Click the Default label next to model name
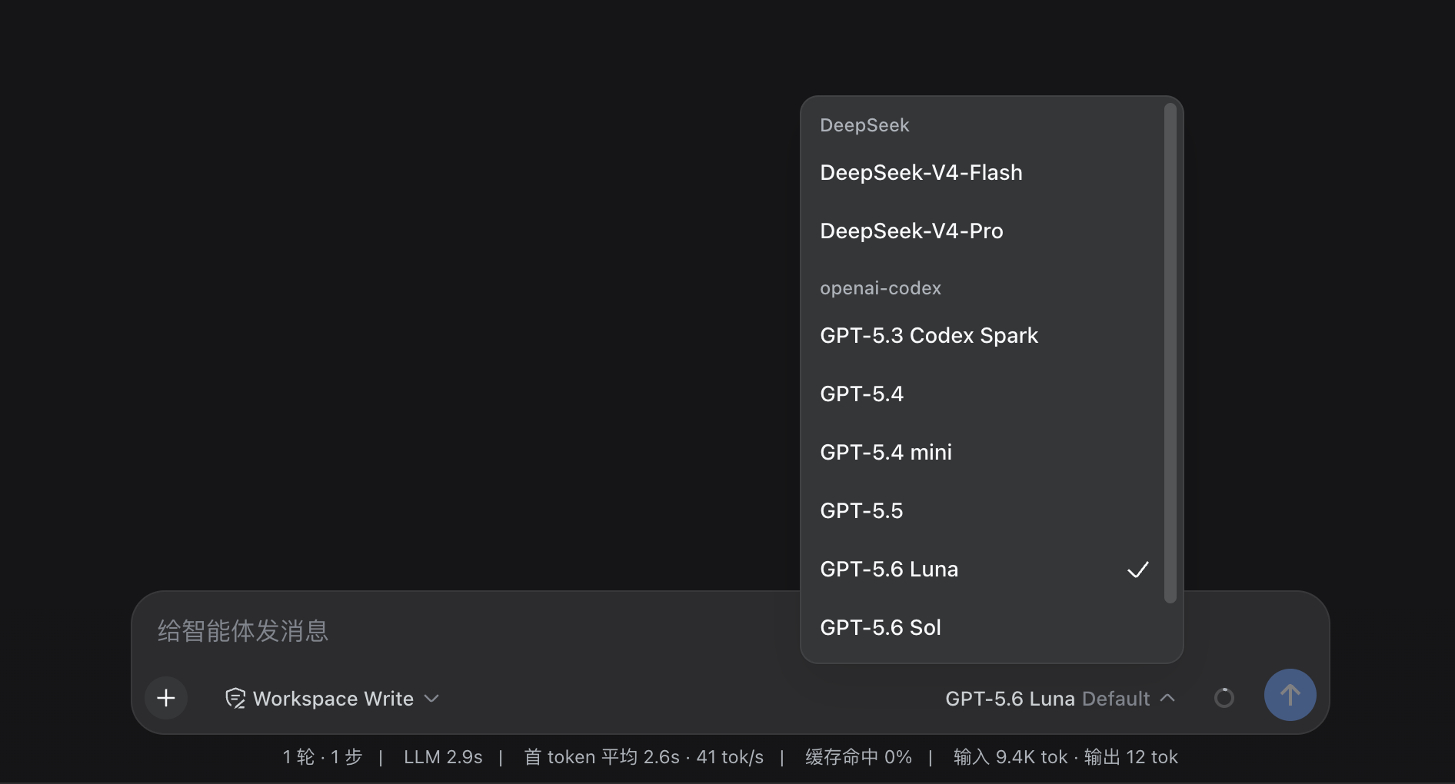Screen dimensions: 1455x784 (x=1116, y=698)
